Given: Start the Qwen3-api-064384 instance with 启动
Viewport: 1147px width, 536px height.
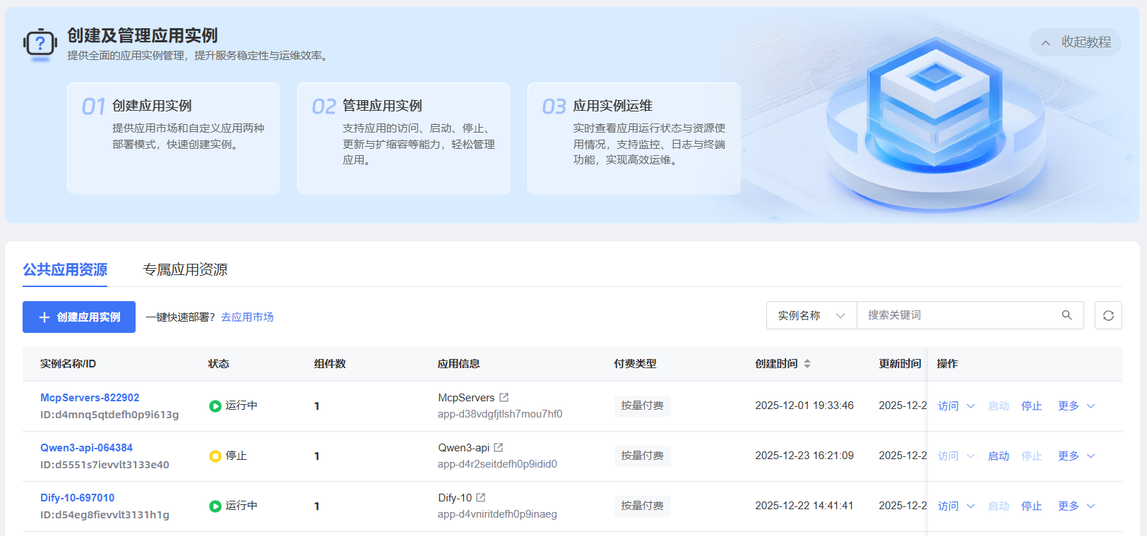Looking at the screenshot, I should coord(998,456).
